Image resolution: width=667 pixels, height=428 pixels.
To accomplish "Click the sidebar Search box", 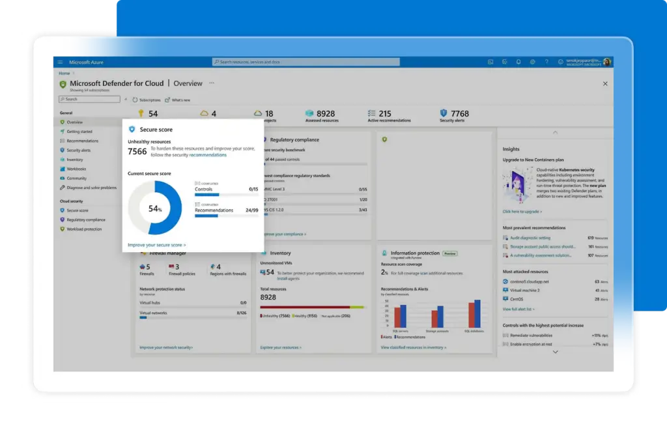I will click(x=89, y=99).
